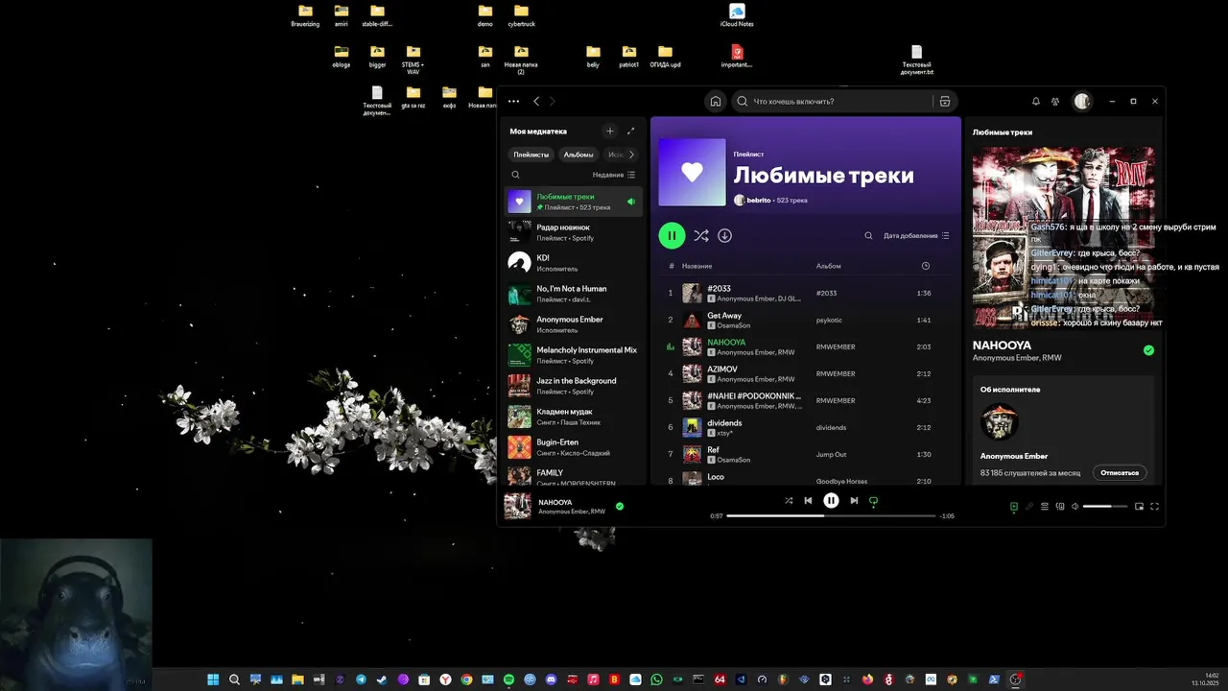Open Friend Activity icon next to the bell
The height and width of the screenshot is (691, 1228).
(x=1055, y=101)
